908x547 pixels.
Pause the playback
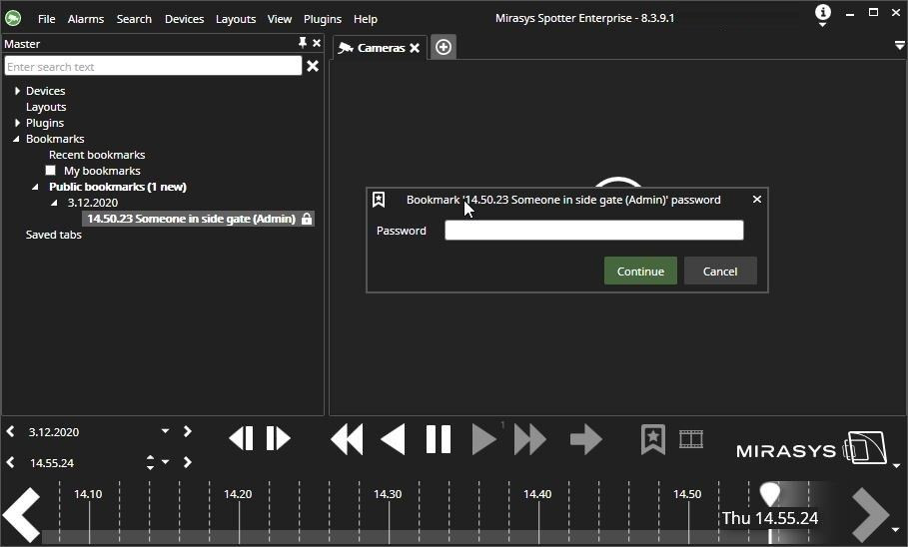[439, 439]
